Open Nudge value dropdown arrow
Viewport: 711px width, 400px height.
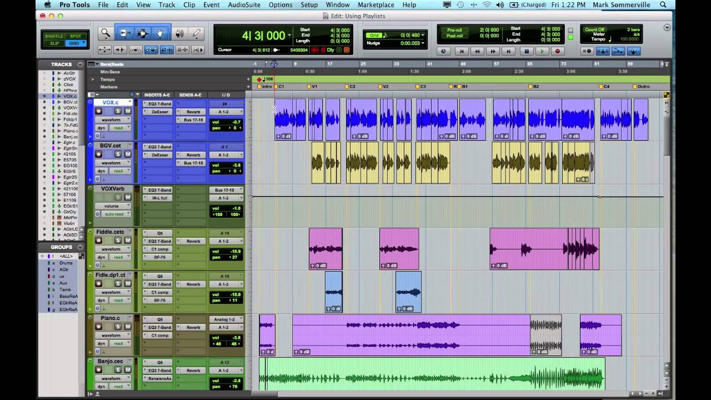(x=423, y=43)
